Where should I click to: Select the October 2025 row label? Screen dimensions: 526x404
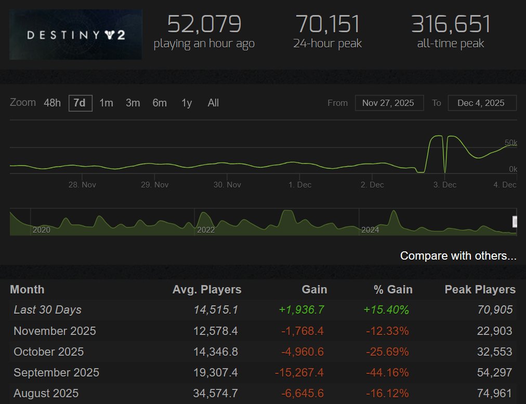(49, 352)
